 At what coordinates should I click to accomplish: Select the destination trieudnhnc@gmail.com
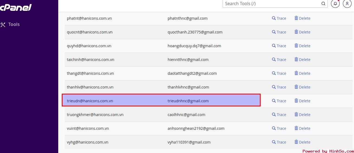tap(188, 101)
